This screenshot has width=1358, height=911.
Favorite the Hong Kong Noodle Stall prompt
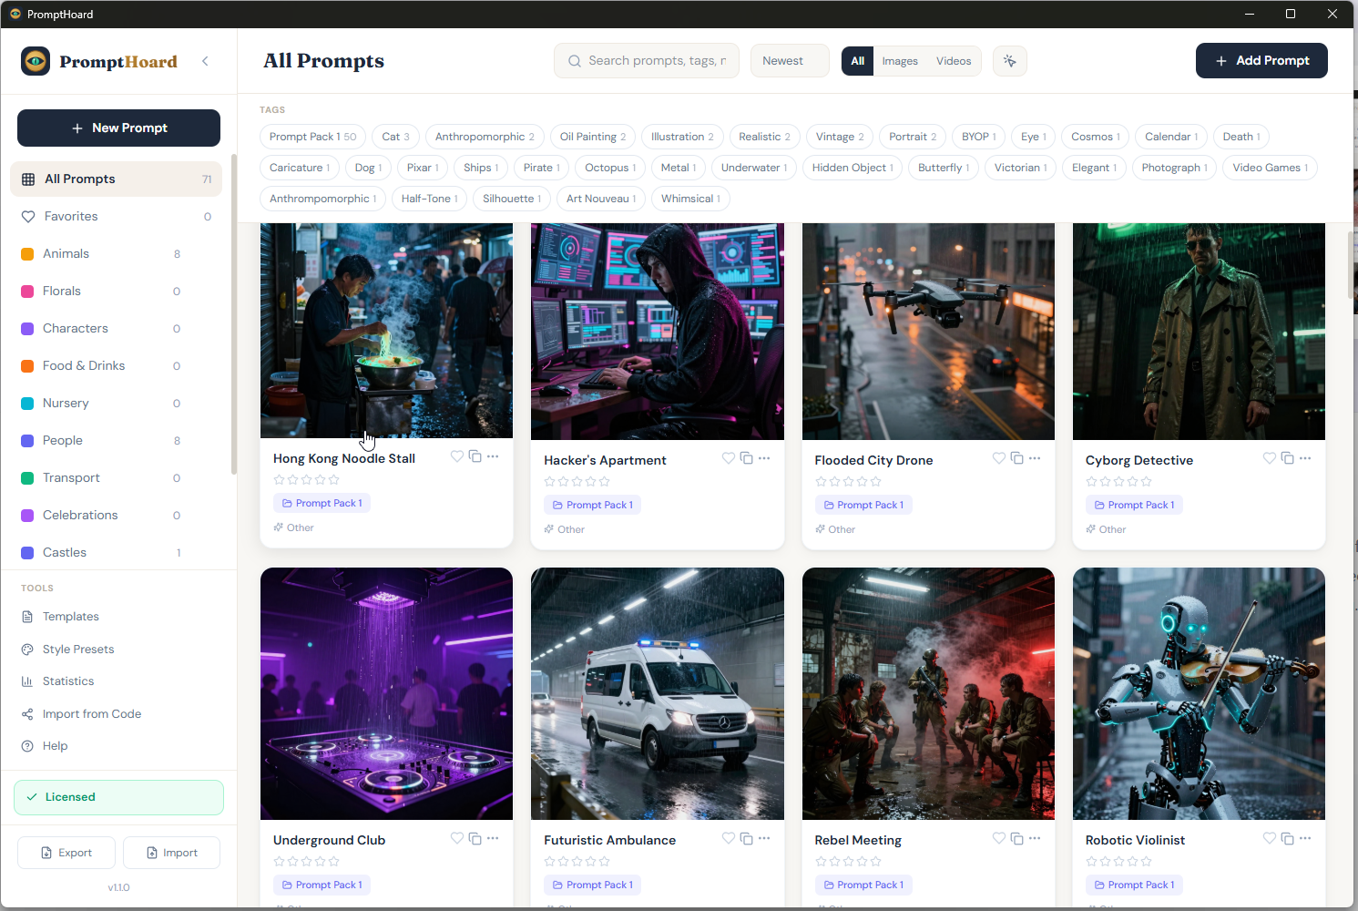tap(457, 456)
